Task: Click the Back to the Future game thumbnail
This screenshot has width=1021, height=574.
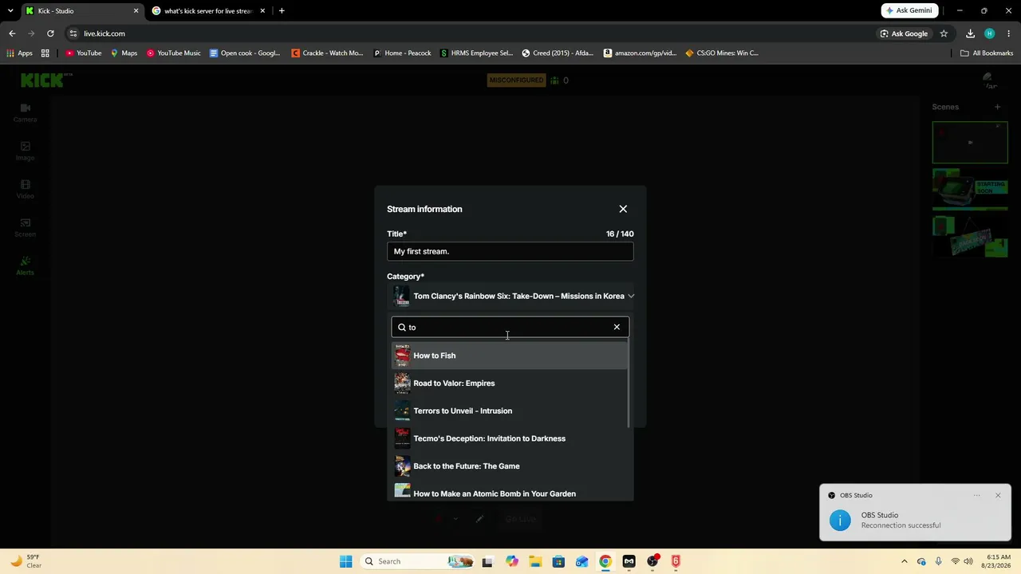Action: tap(402, 466)
